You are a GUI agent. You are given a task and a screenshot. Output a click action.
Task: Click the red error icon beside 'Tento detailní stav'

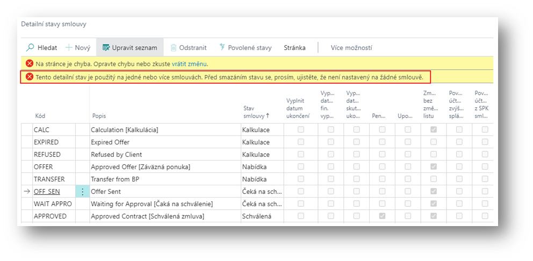pos(30,77)
